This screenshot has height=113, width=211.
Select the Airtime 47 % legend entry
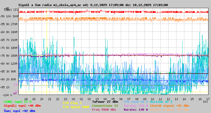161,101
